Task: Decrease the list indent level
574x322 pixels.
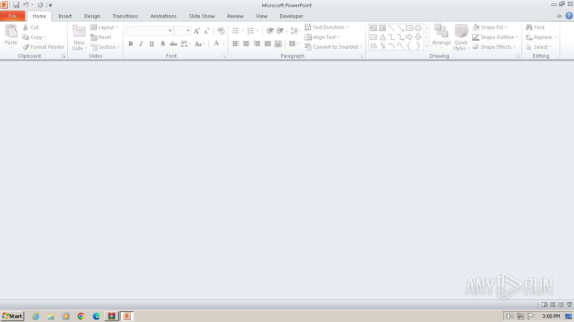Action: tap(270, 31)
